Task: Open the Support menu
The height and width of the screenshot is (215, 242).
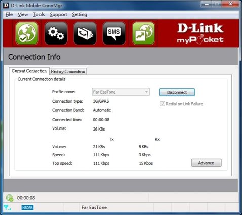Action: click(x=58, y=15)
